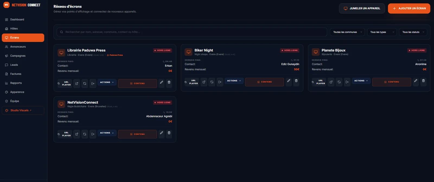Open Annonceurs in sidebar

23,47
